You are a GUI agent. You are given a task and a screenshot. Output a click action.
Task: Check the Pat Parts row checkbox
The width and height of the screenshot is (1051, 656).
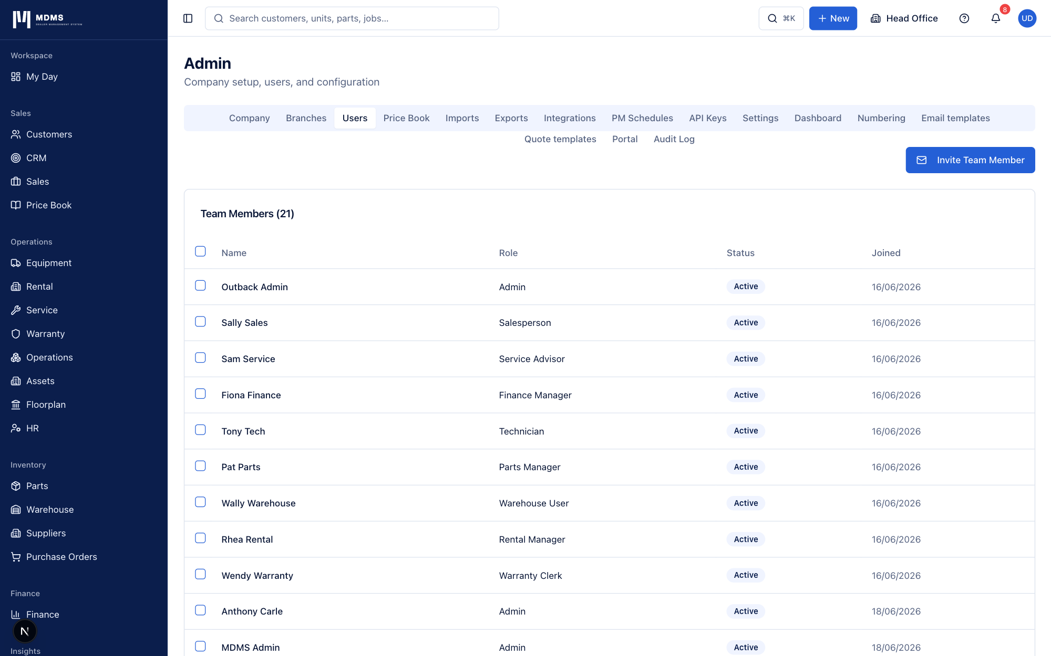200,466
